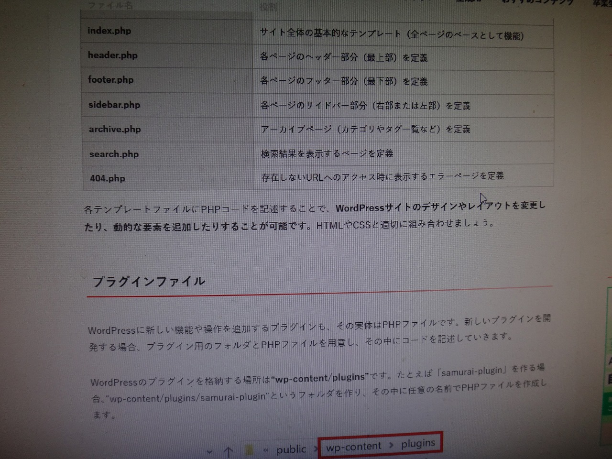
Task: Click the cell about 存在しないURLへのアクセス時
Action: (404, 176)
